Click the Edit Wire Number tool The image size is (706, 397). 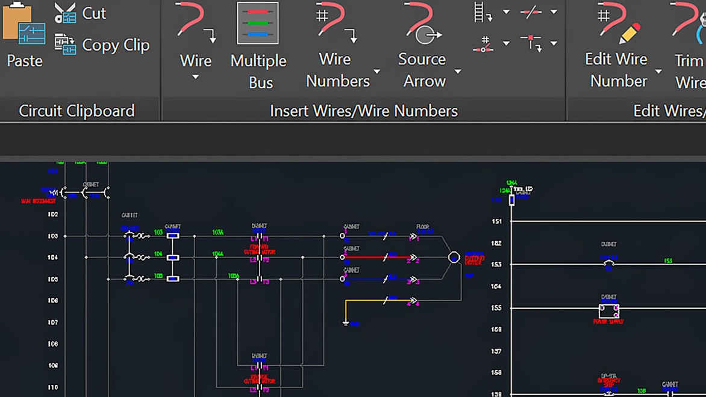tap(616, 36)
